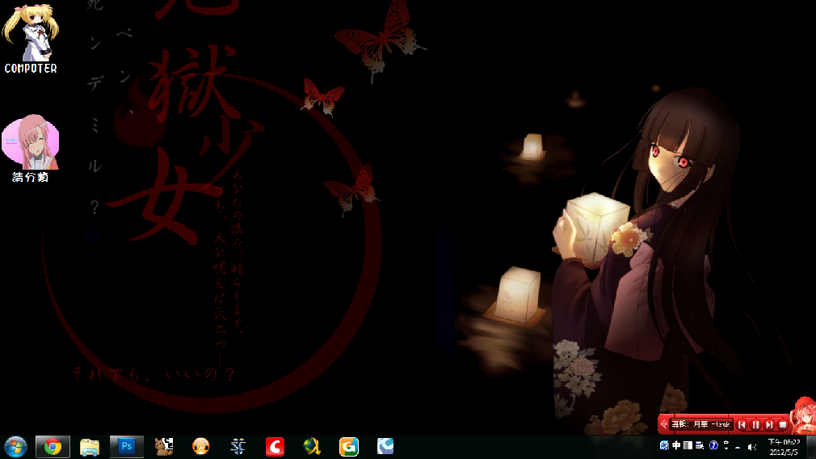Open the music widget's left diamond menu icon

tap(663, 424)
